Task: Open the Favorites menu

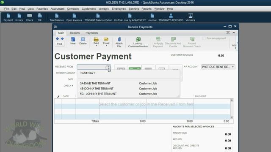Action: [42, 9]
